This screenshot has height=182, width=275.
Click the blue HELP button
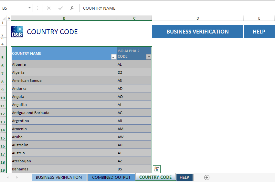[259, 32]
